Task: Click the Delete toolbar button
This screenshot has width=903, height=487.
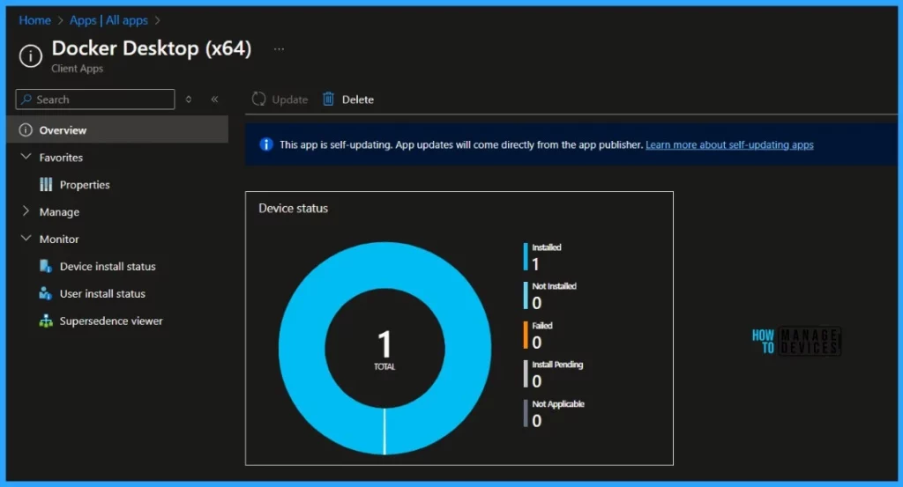Action: pos(347,100)
